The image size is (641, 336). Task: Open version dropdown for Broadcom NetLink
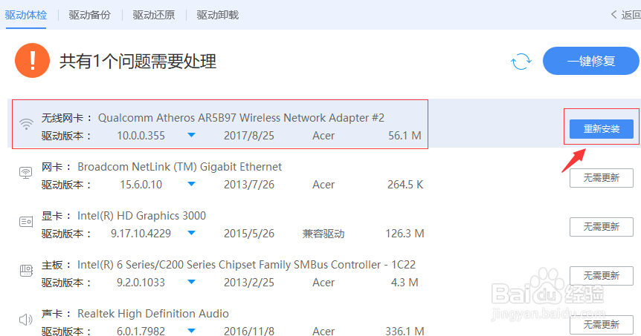coord(191,185)
